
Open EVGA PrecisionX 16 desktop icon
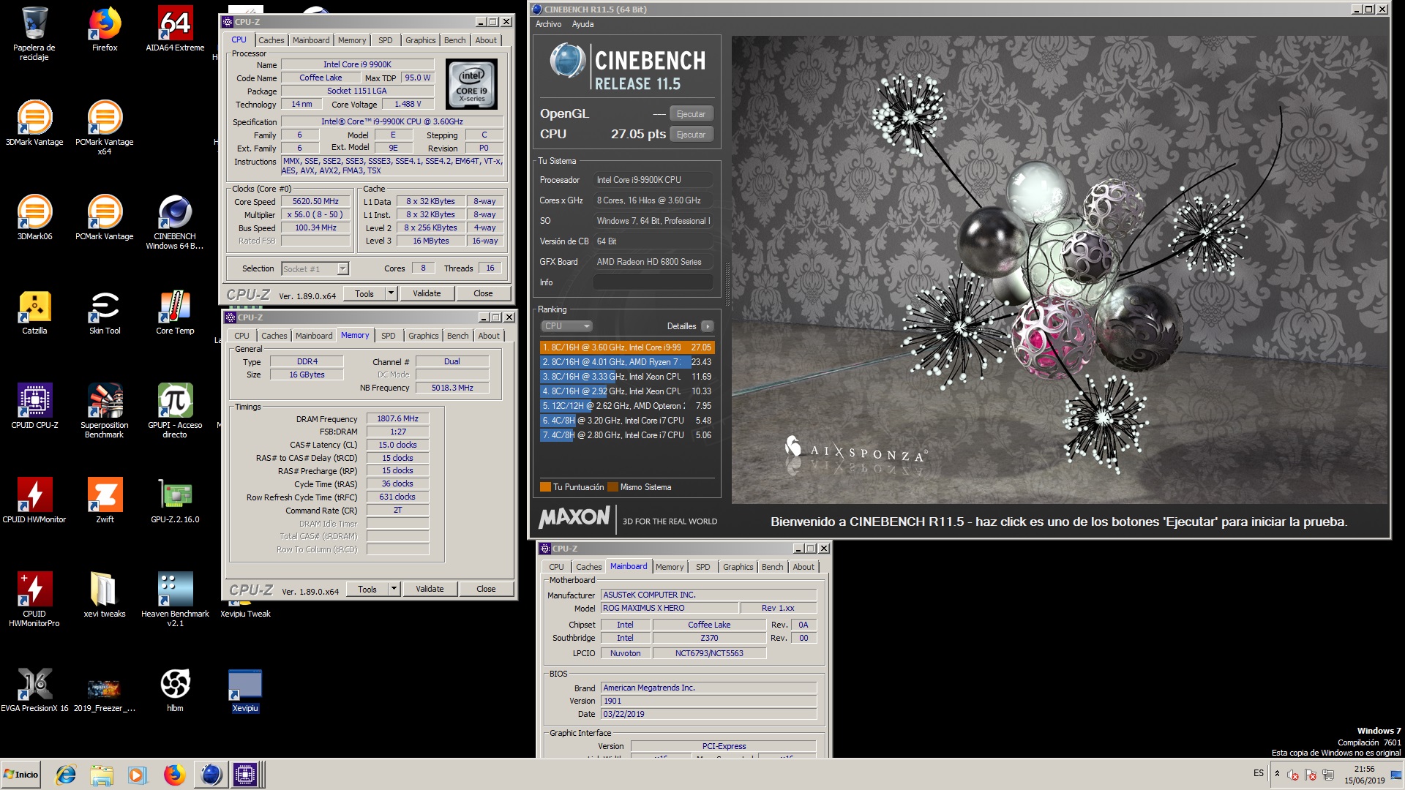point(34,689)
